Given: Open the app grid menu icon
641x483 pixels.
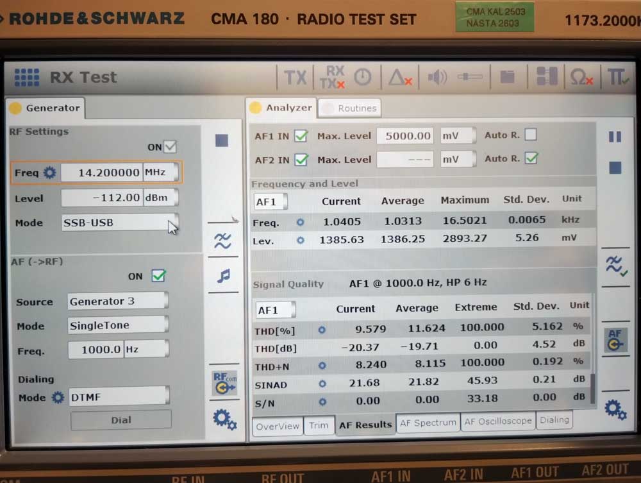Looking at the screenshot, I should tap(26, 78).
